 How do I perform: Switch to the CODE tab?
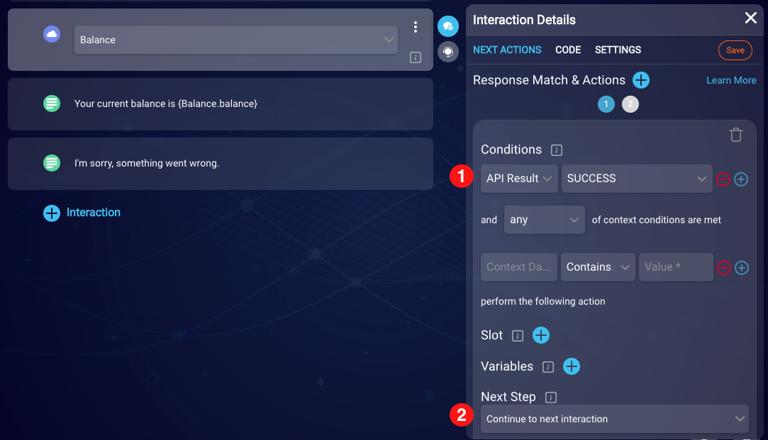point(568,50)
